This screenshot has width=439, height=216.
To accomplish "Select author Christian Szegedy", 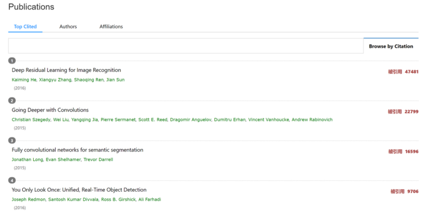I will point(29,120).
